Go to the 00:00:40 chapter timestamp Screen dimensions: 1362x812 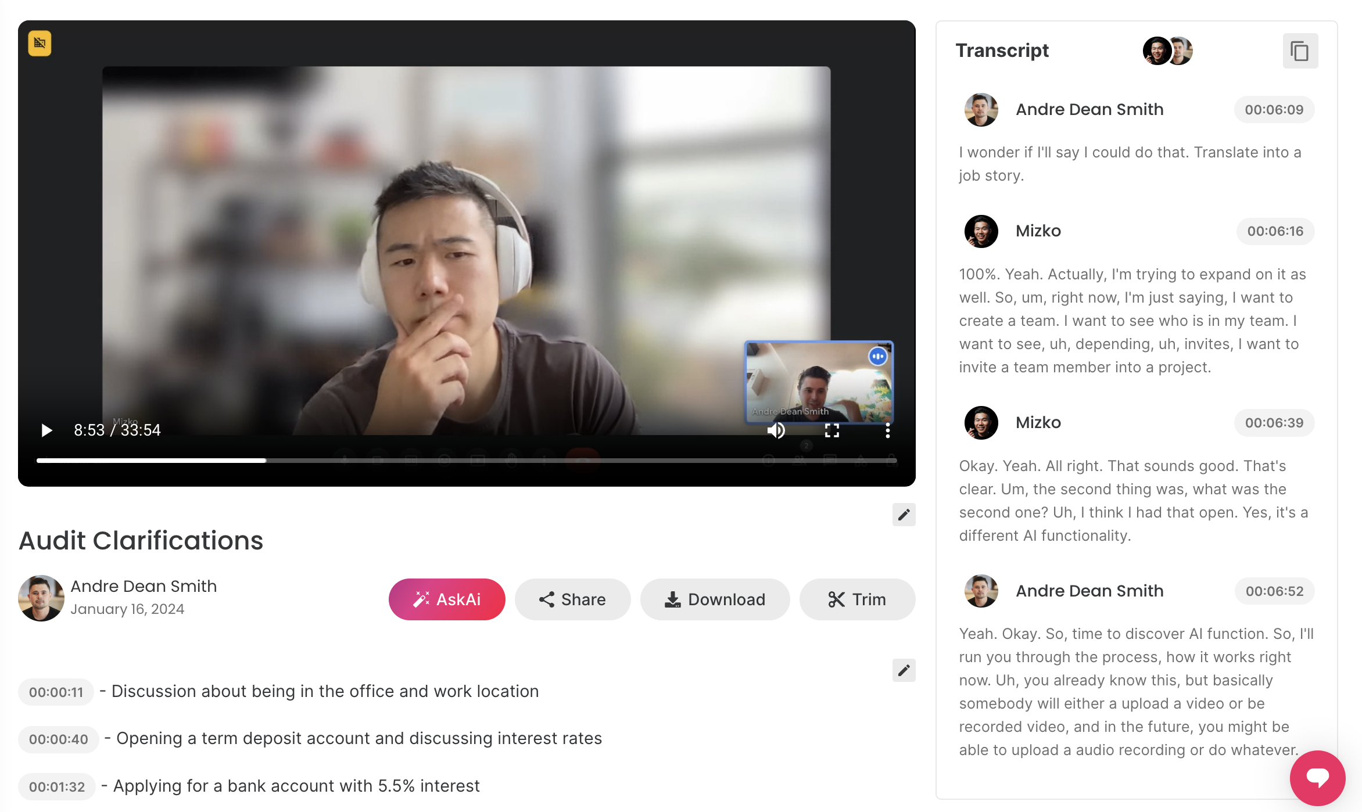point(59,739)
